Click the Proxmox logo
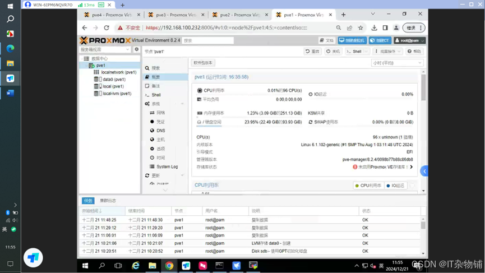 105,40
